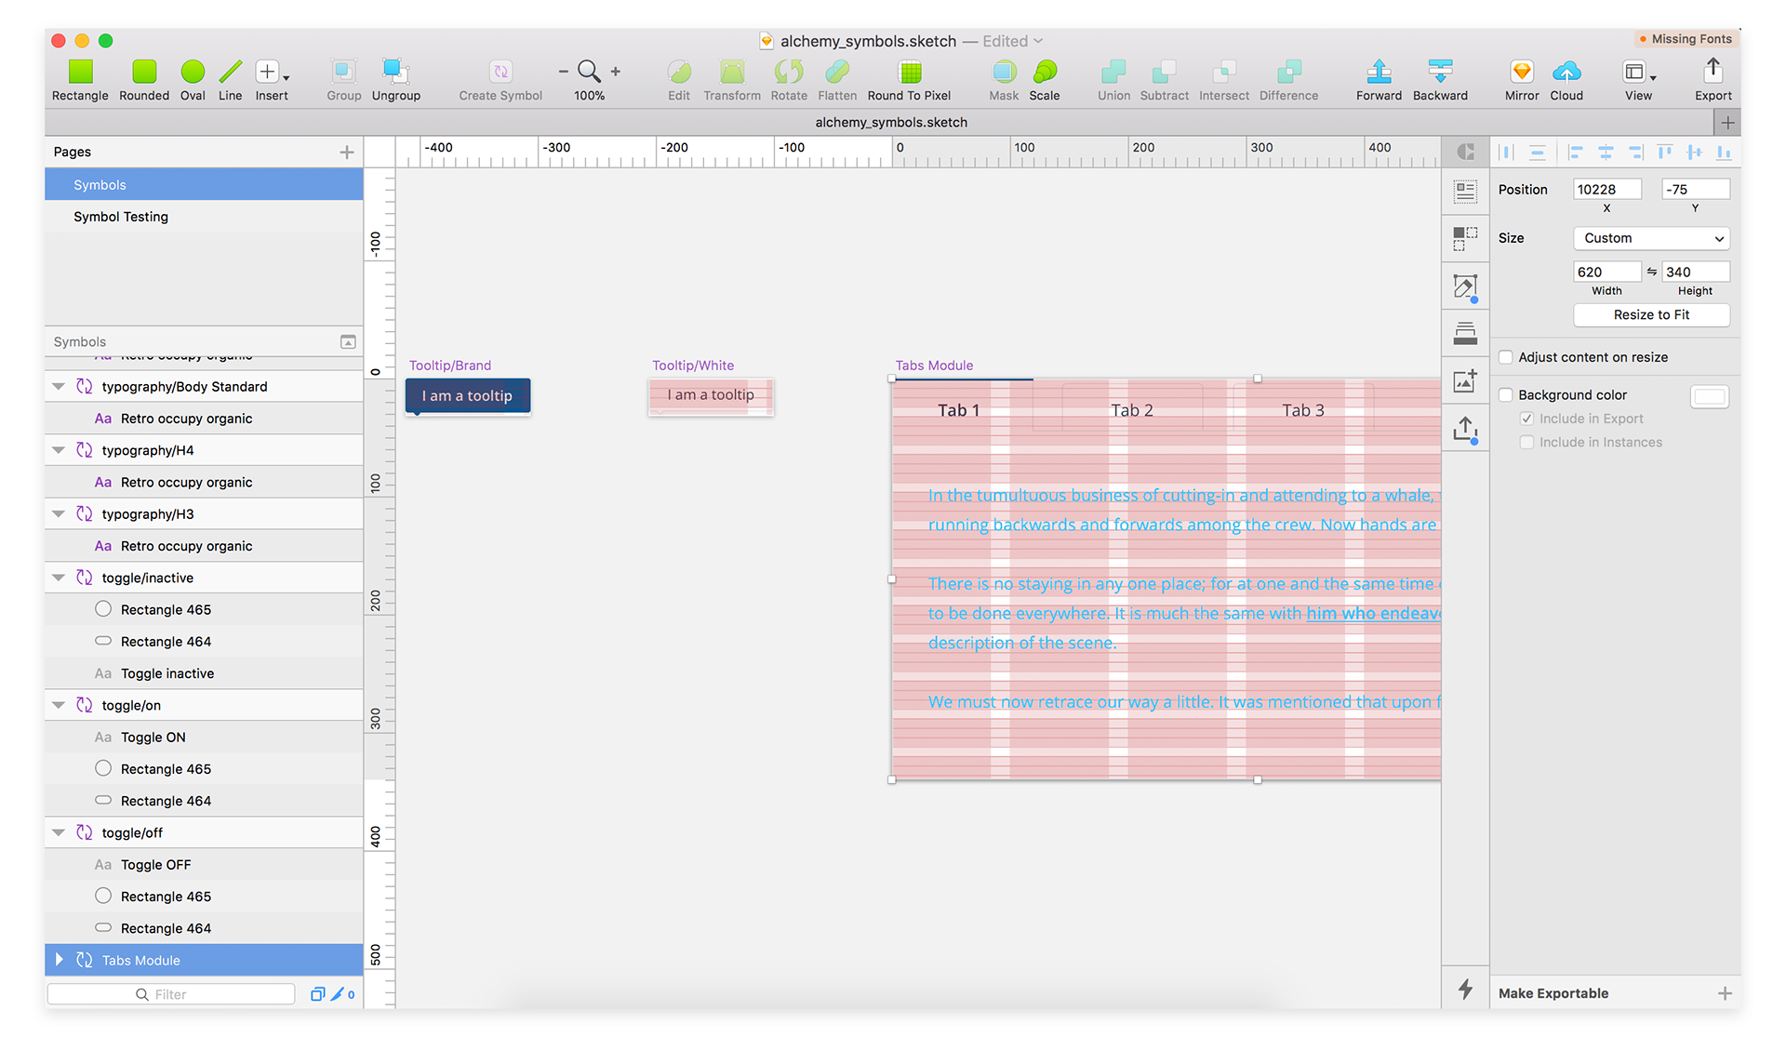Select the Tooltip/Brand artboard title
The image size is (1786, 1037).
[x=450, y=366]
